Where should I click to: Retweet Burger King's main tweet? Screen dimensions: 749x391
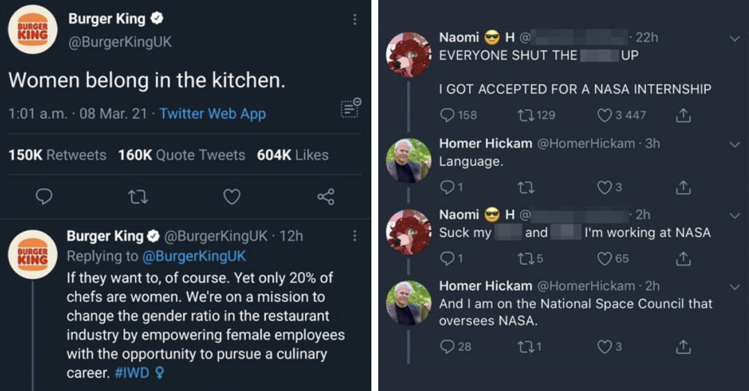coord(138,196)
